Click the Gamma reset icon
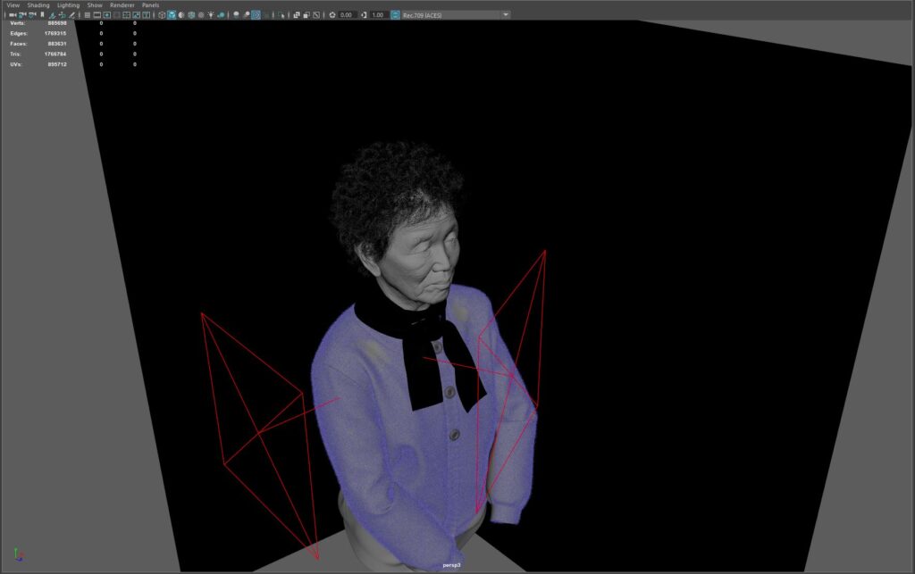This screenshot has height=574, width=915. click(365, 14)
